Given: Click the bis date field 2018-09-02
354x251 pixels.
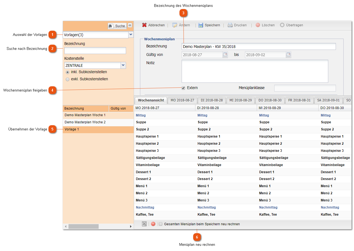Looking at the screenshot, I should coord(265,55).
